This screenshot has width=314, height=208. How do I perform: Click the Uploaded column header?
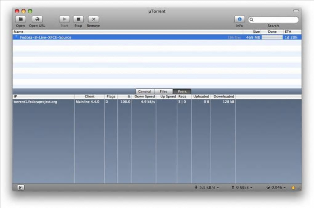pyautogui.click(x=201, y=96)
